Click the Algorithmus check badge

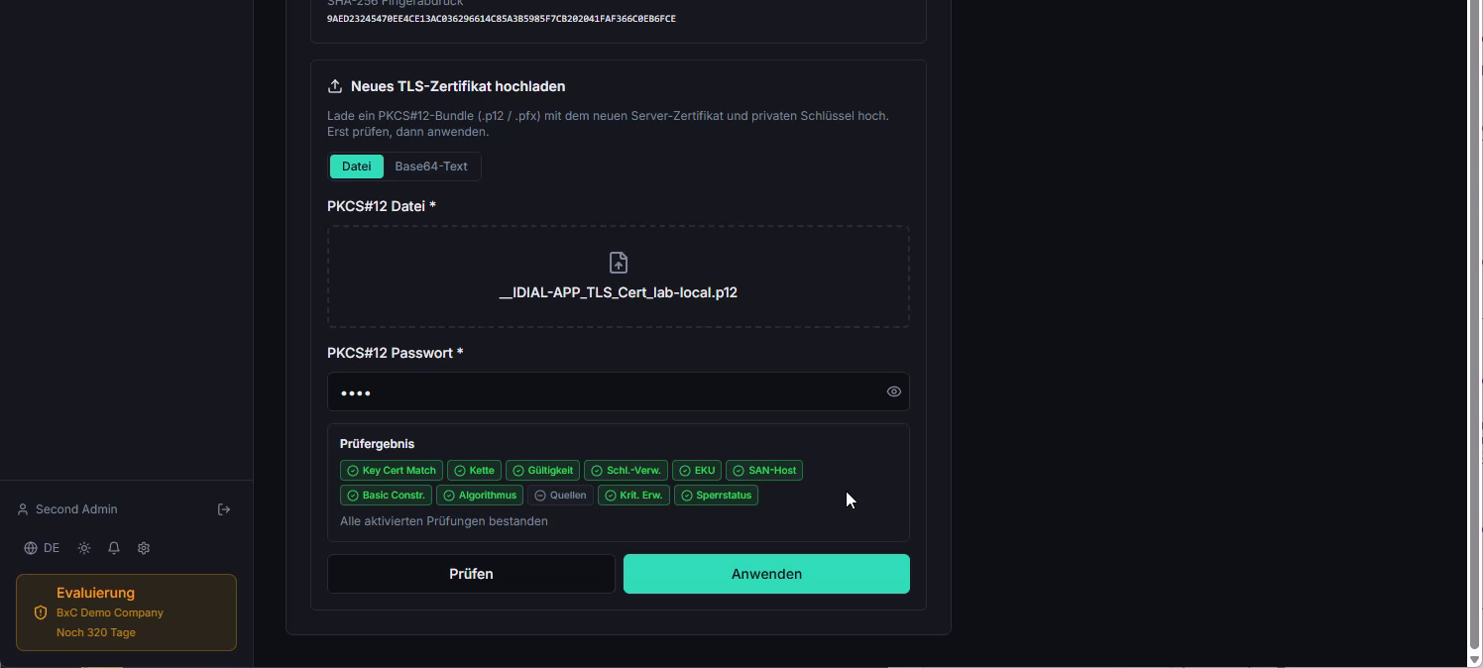[480, 496]
